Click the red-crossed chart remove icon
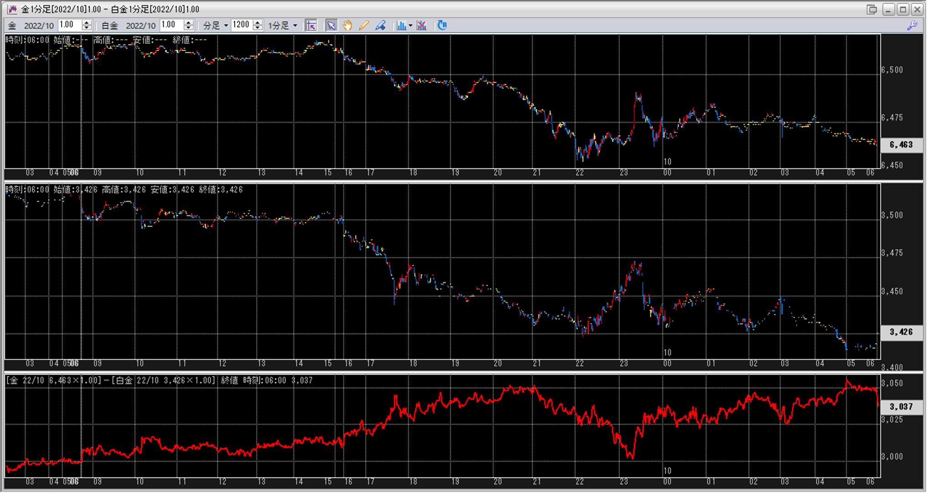Image resolution: width=927 pixels, height=493 pixels. click(422, 26)
